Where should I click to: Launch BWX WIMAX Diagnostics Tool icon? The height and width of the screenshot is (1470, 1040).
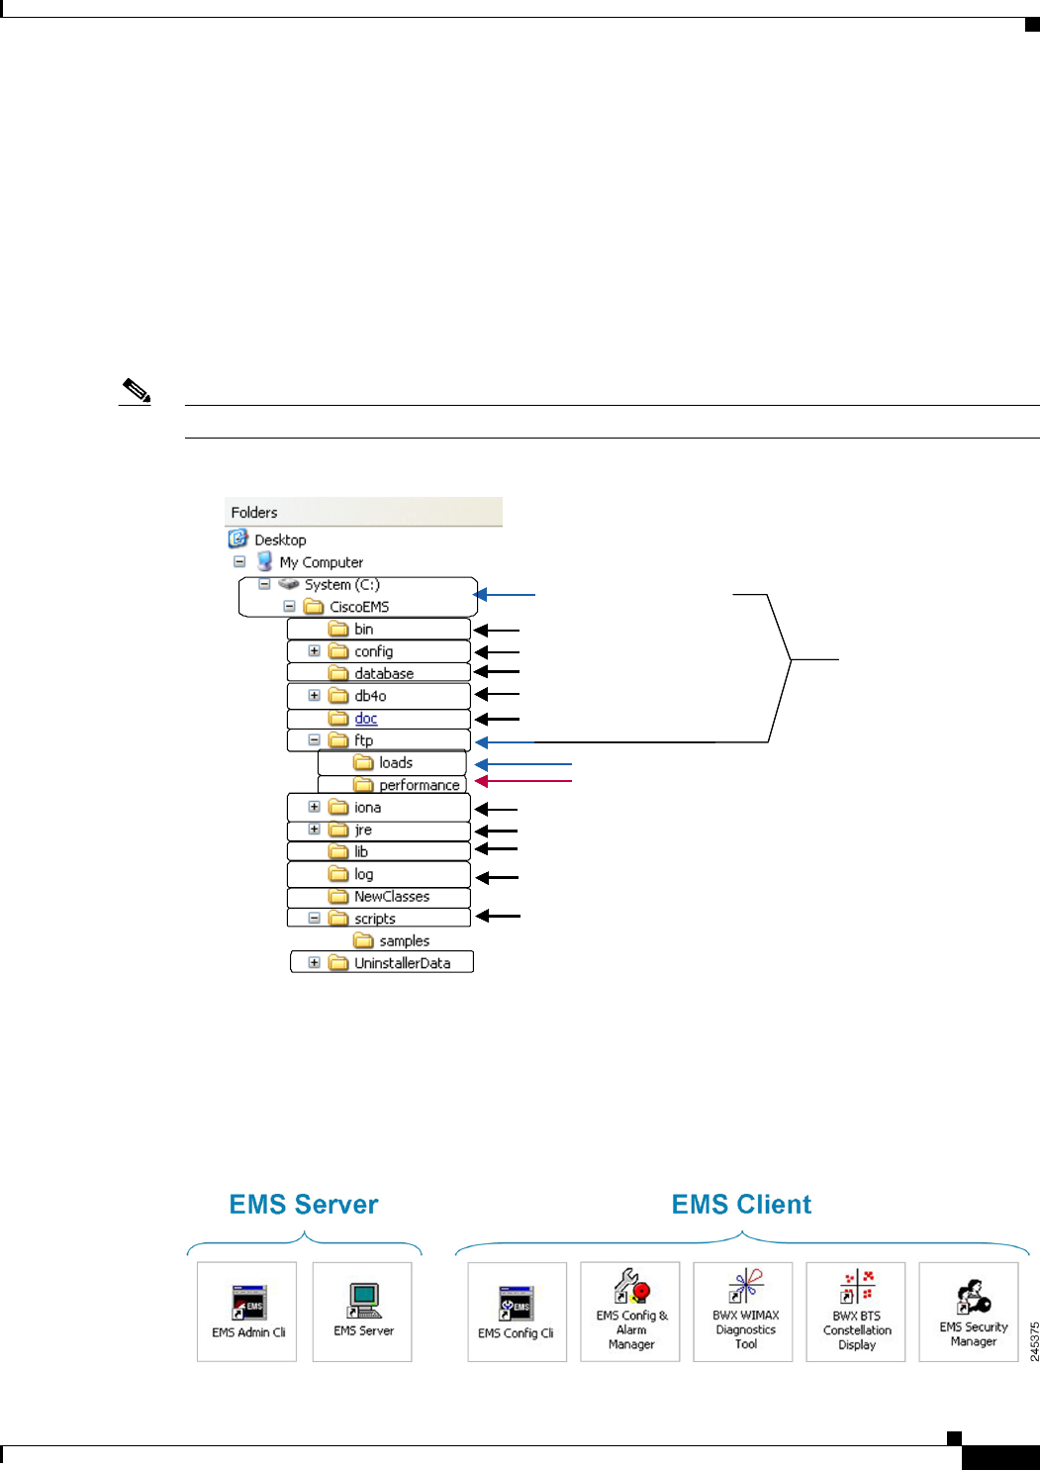746,1287
